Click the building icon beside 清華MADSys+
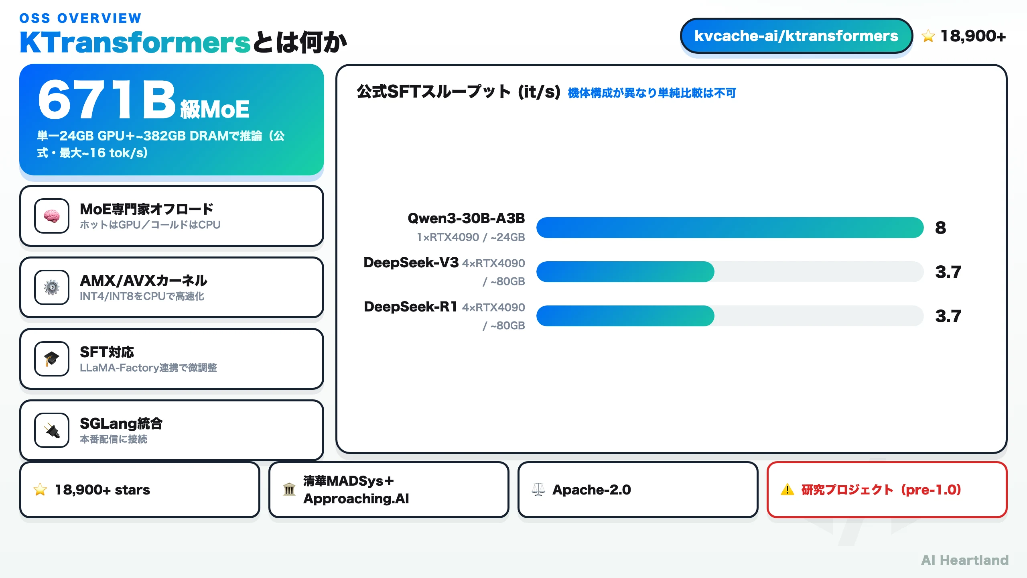The width and height of the screenshot is (1027, 578). tap(289, 490)
